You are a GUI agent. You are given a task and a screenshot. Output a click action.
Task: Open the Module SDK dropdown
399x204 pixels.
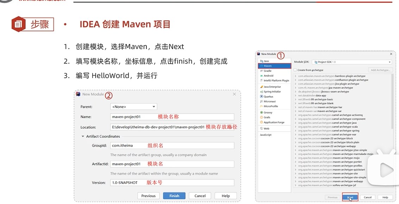352,62
